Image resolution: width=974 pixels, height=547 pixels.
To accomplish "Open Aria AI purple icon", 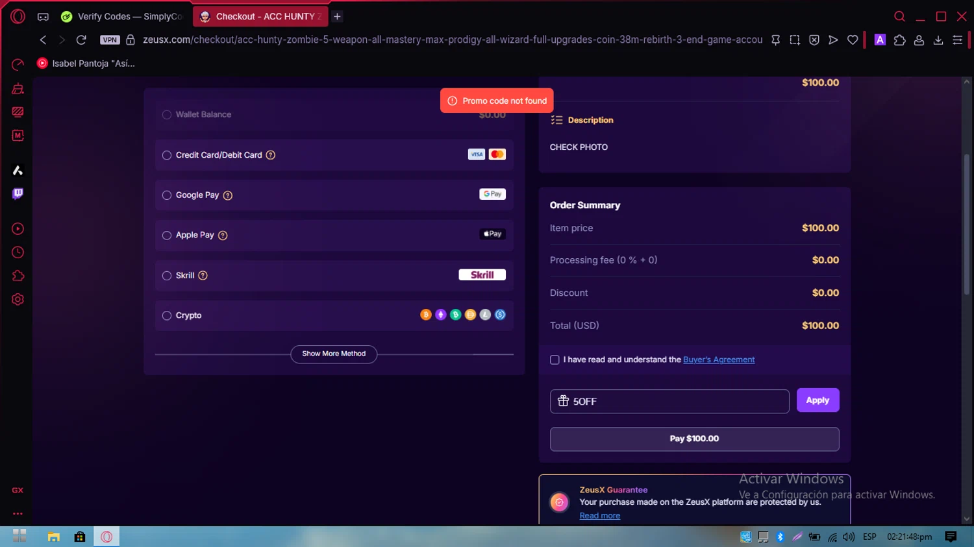I will pyautogui.click(x=880, y=40).
